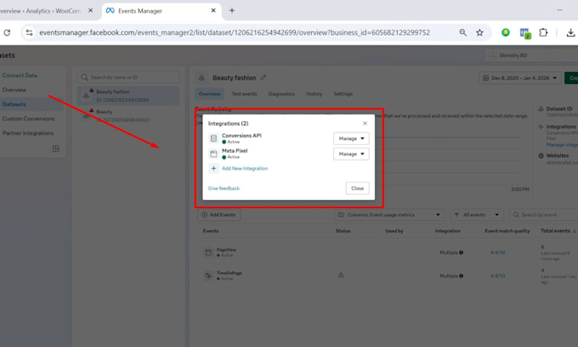Open Partner Integrations in sidebar
The width and height of the screenshot is (578, 347).
[28, 133]
